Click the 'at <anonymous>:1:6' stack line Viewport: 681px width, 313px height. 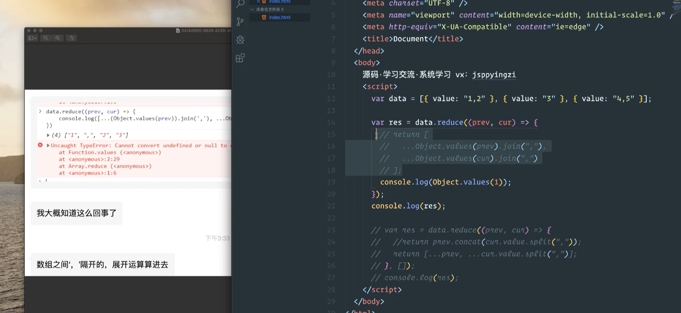(x=88, y=173)
